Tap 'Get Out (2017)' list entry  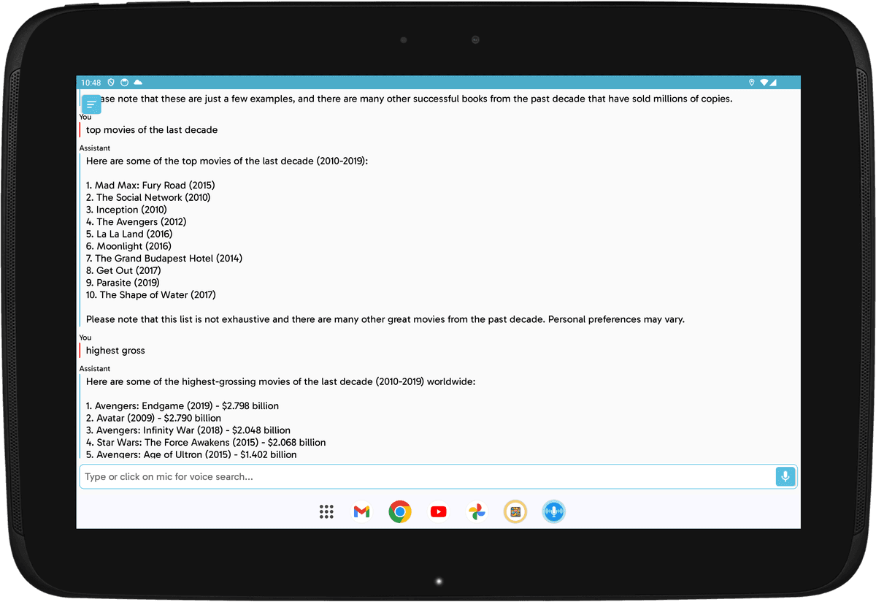(x=123, y=270)
